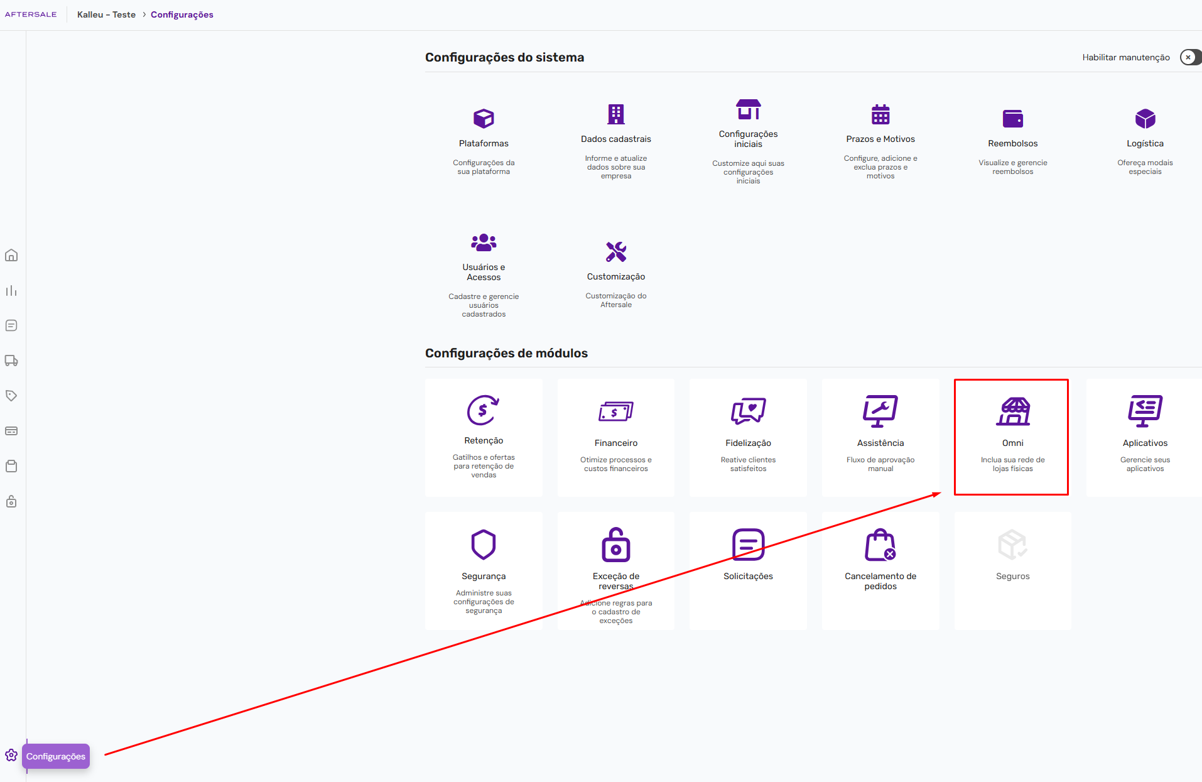Screen dimensions: 1202x782
Task: Open the Financeiro banknotes icon
Action: [616, 412]
